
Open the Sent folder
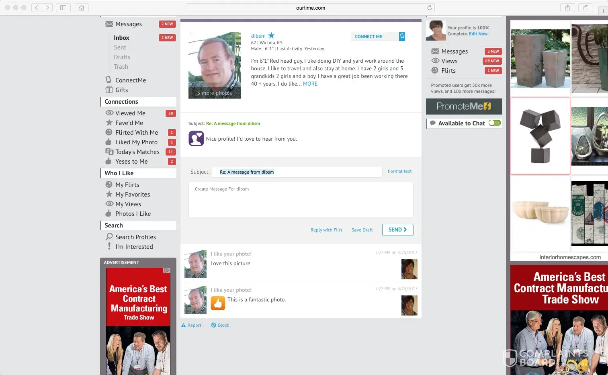coord(120,47)
